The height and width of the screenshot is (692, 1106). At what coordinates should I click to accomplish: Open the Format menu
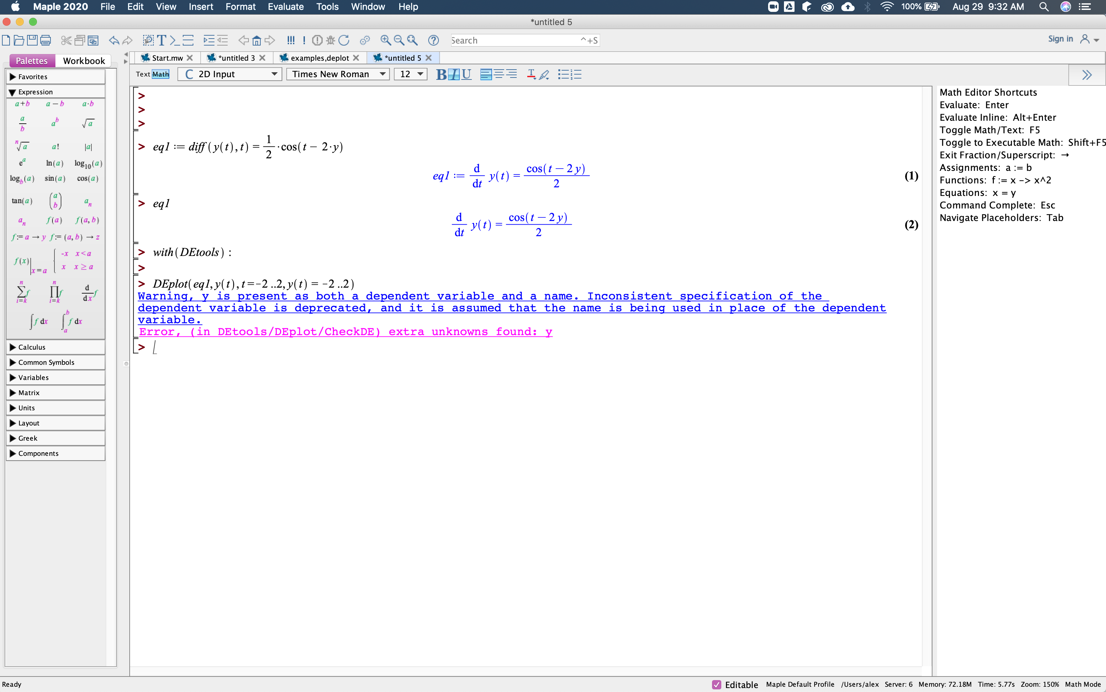coord(240,7)
